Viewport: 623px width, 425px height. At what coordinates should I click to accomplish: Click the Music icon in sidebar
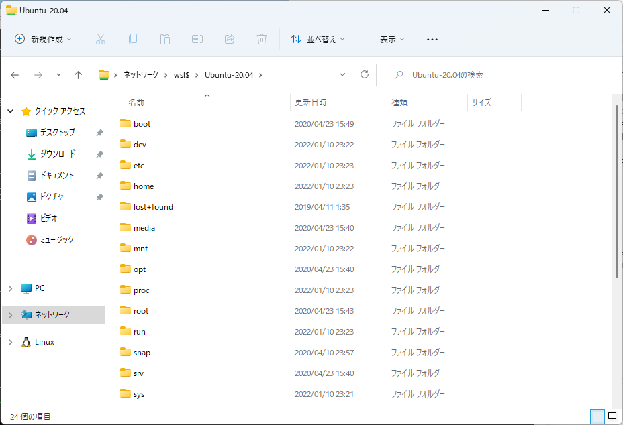tap(32, 240)
